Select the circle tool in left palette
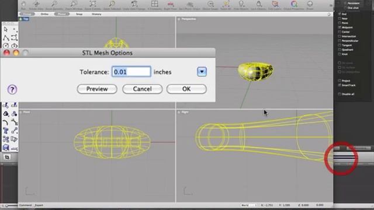 [6, 45]
